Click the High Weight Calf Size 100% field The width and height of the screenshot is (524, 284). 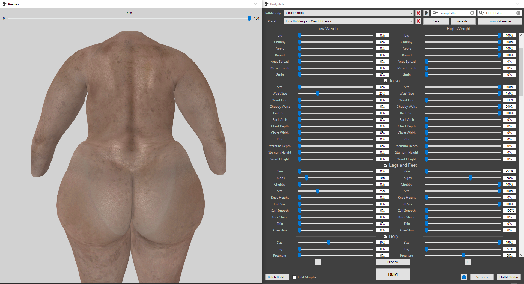tap(509, 204)
